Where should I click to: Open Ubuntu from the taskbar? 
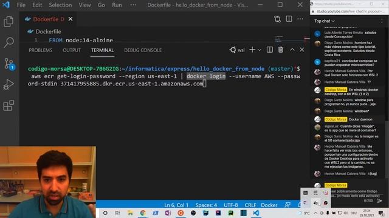[x=181, y=213]
